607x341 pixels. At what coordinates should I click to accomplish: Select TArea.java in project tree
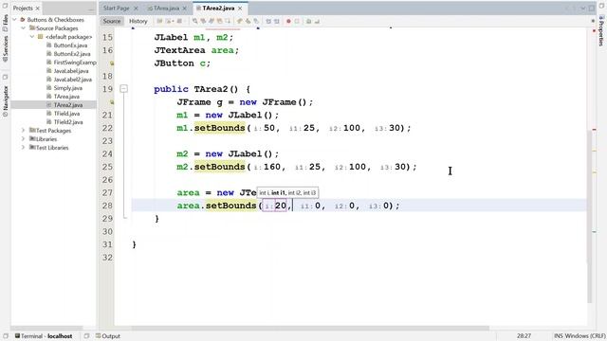coord(66,97)
